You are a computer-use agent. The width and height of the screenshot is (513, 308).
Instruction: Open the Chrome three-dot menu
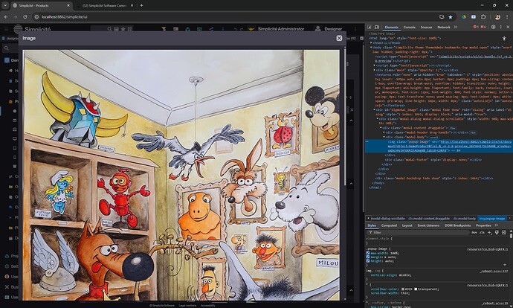click(507, 16)
